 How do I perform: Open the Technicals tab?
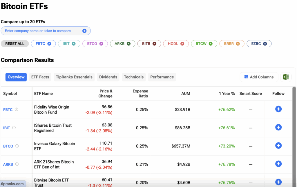click(134, 77)
